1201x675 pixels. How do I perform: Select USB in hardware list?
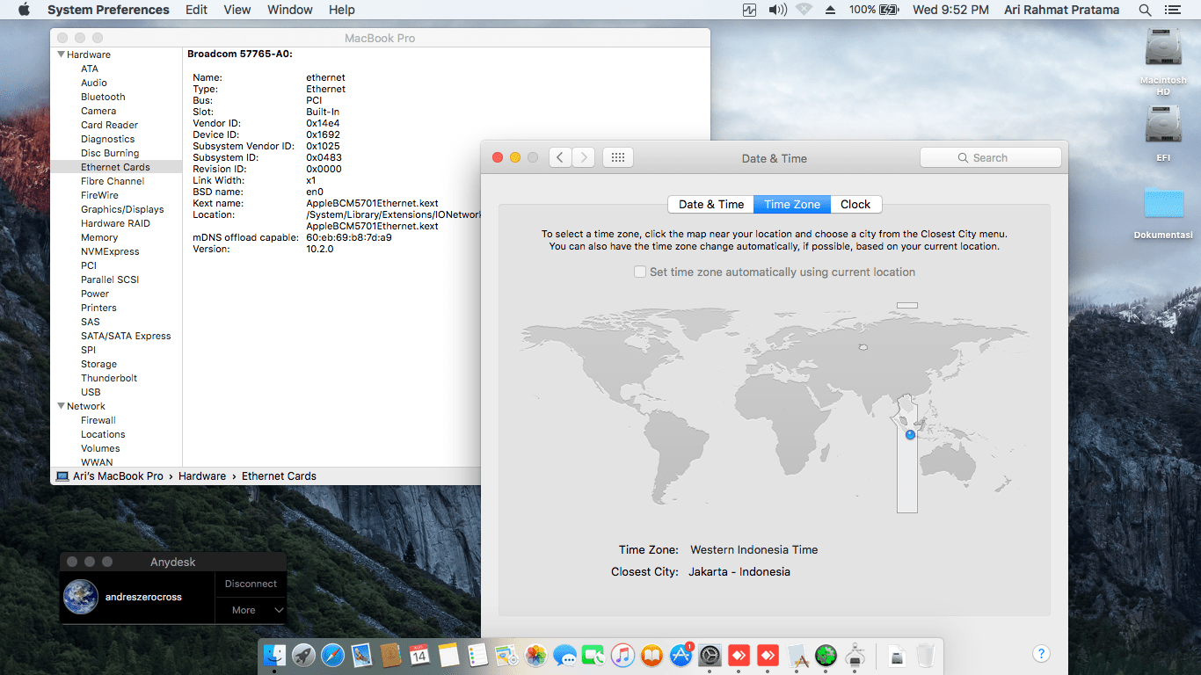pyautogui.click(x=91, y=392)
